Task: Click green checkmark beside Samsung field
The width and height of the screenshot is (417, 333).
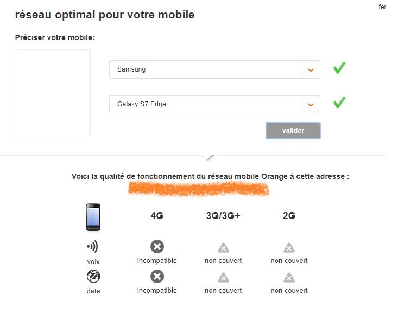Action: (339, 68)
